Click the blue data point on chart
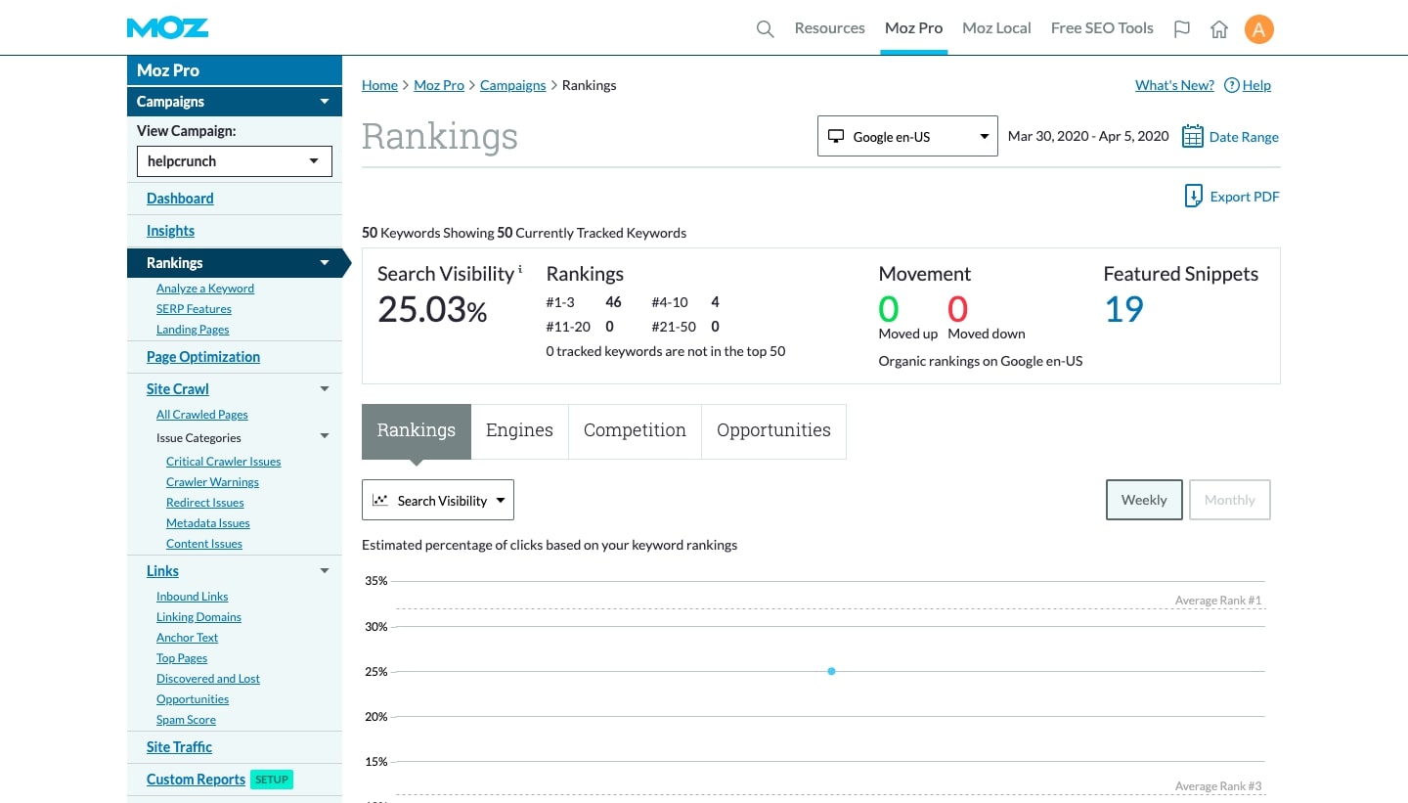Screen dimensions: 1408x803 click(831, 671)
